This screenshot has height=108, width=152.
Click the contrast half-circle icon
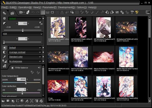4,52
